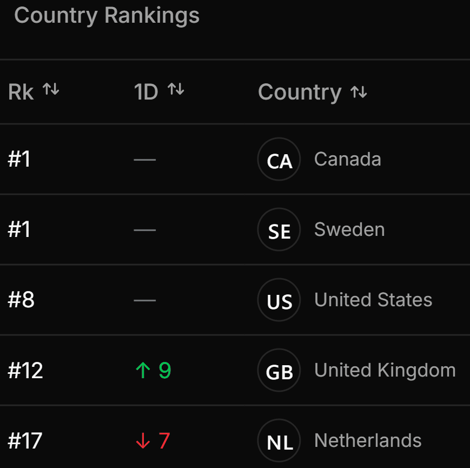Open the Netherlands country link
Image resolution: width=470 pixels, height=468 pixels.
368,440
